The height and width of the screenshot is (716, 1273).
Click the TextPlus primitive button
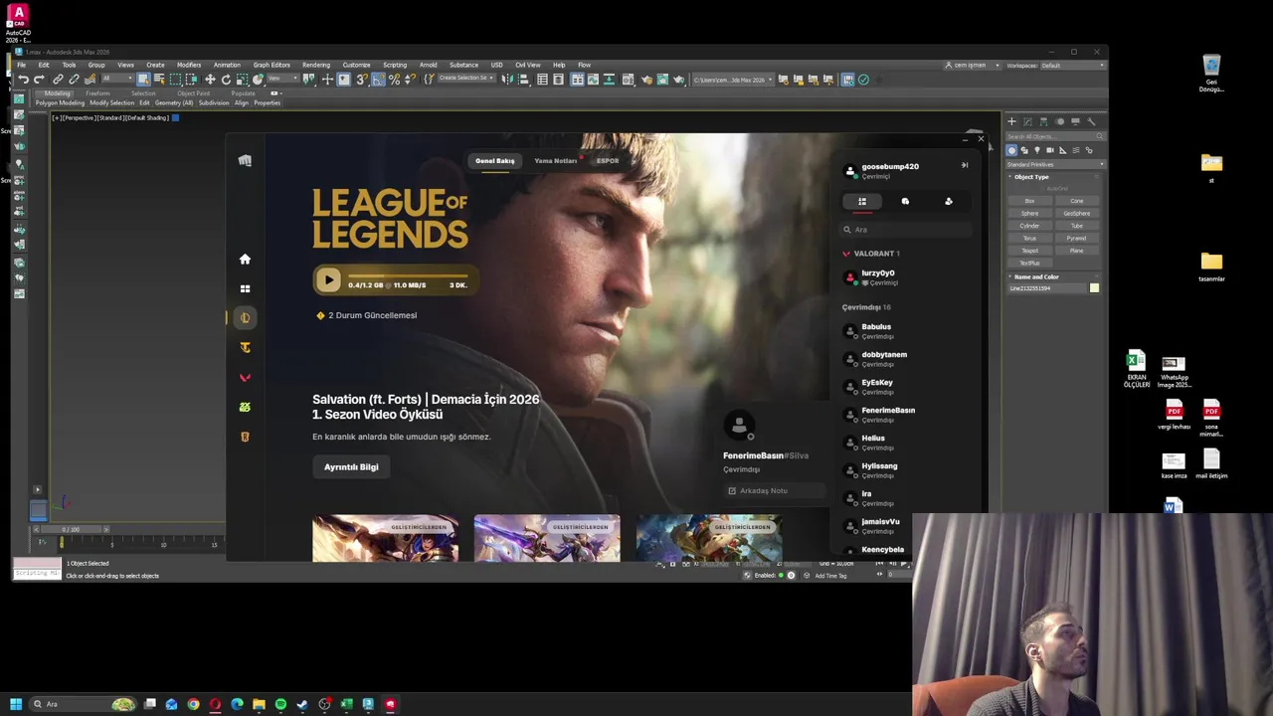point(1030,263)
